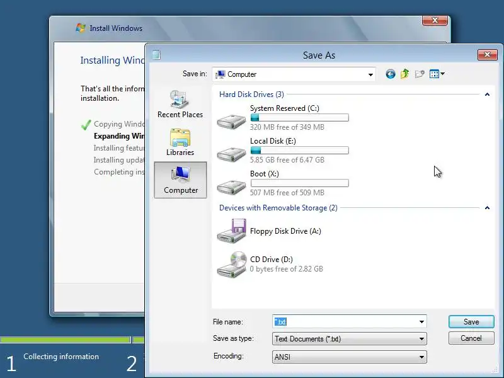The width and height of the screenshot is (504, 378).
Task: Click Boot (X:) usage bar
Action: 300,183
